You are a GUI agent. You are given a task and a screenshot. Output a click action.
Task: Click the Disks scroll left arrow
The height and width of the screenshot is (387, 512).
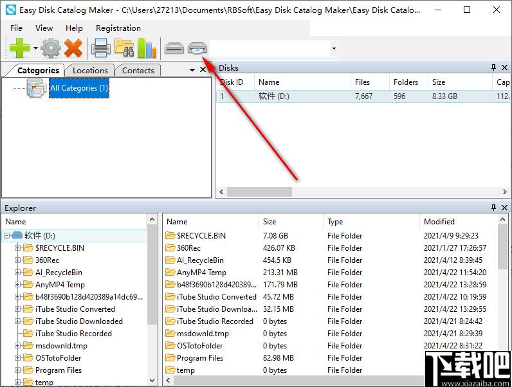tap(221, 192)
